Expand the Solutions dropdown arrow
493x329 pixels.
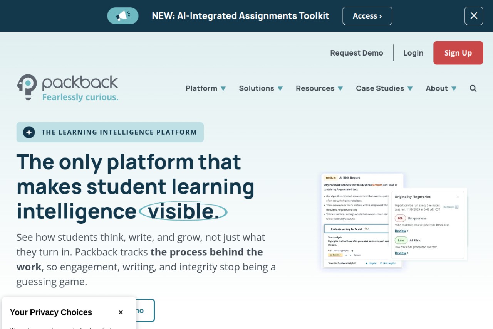pyautogui.click(x=280, y=89)
